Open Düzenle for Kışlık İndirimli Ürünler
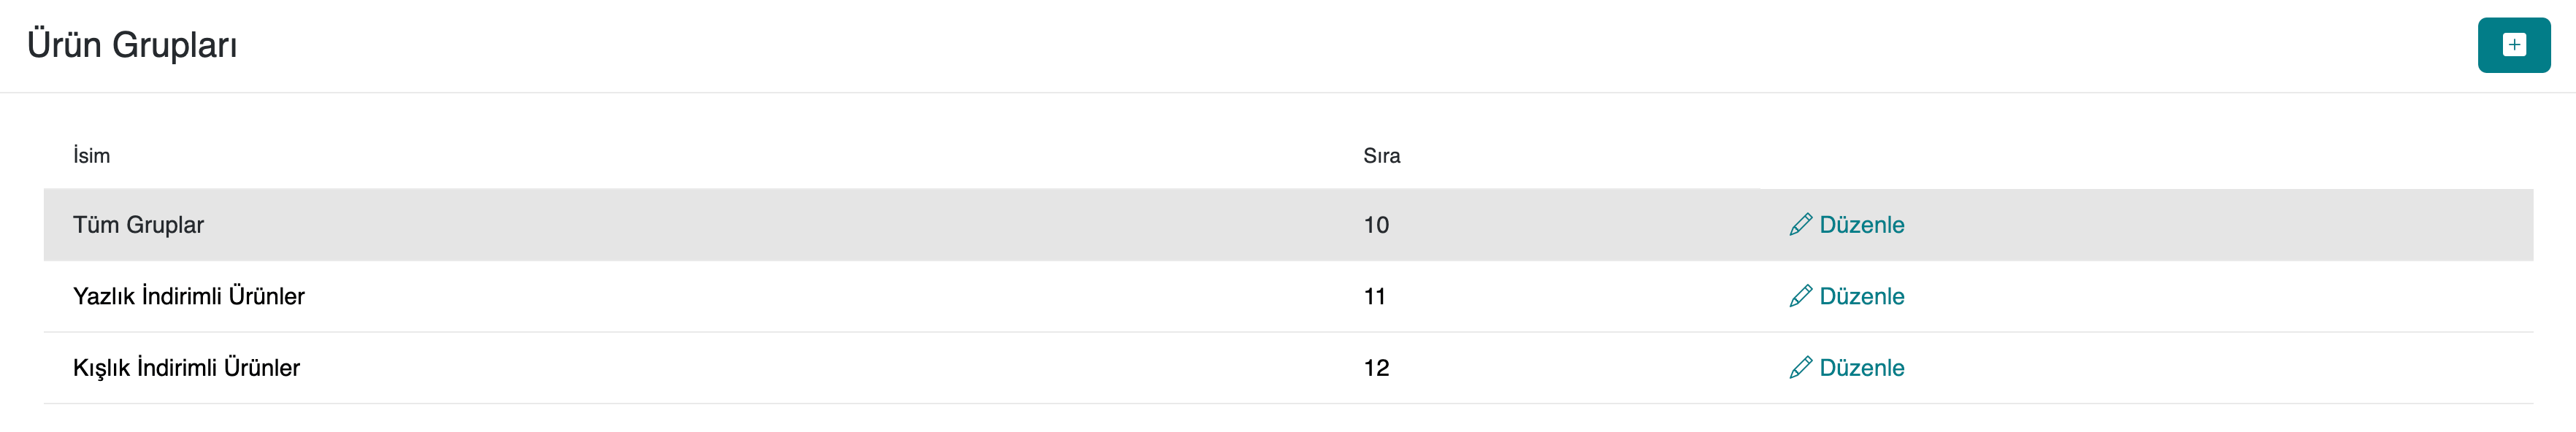2576x432 pixels. pyautogui.click(x=1861, y=368)
